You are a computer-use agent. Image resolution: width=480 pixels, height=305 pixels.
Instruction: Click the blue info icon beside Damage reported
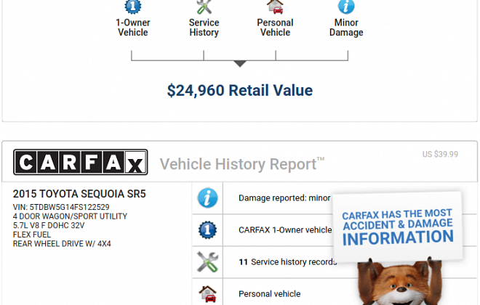tap(207, 198)
